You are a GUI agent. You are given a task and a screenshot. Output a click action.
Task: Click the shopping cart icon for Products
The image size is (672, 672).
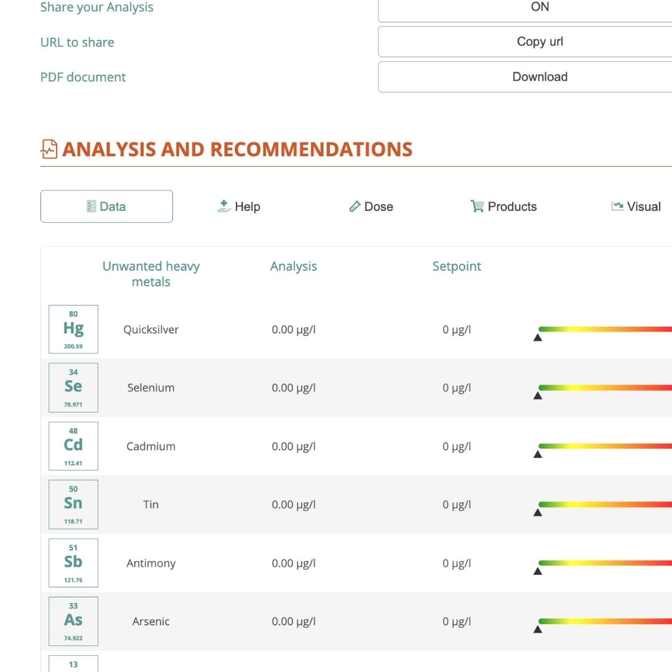477,207
